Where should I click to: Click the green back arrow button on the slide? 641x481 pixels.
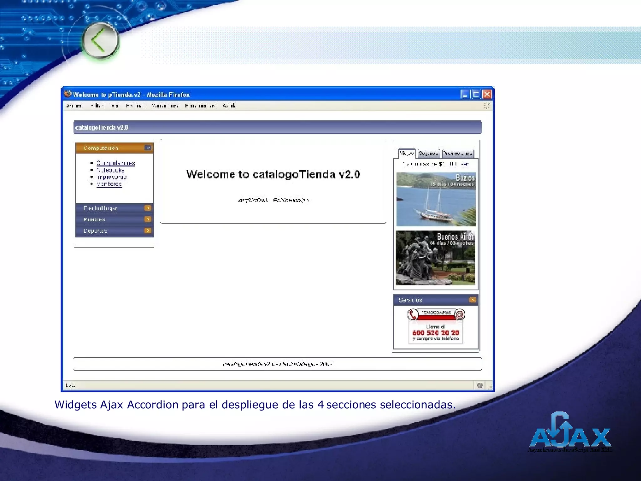[x=100, y=41]
